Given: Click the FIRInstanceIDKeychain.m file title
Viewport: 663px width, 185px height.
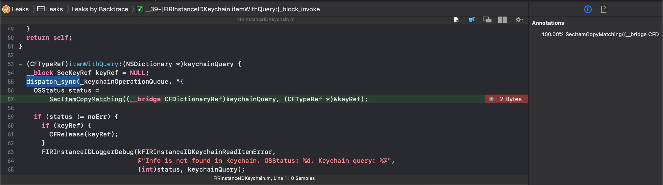Looking at the screenshot, I should point(266,19).
